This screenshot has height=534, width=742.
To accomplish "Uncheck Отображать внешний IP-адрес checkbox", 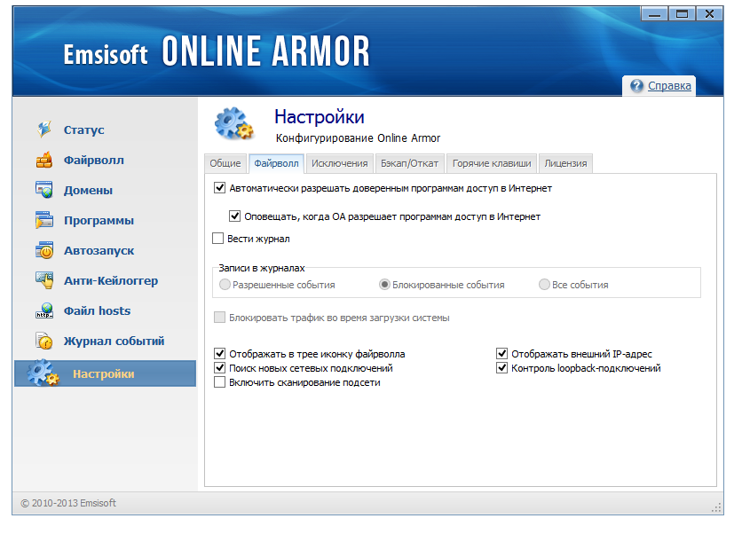I will pos(501,353).
